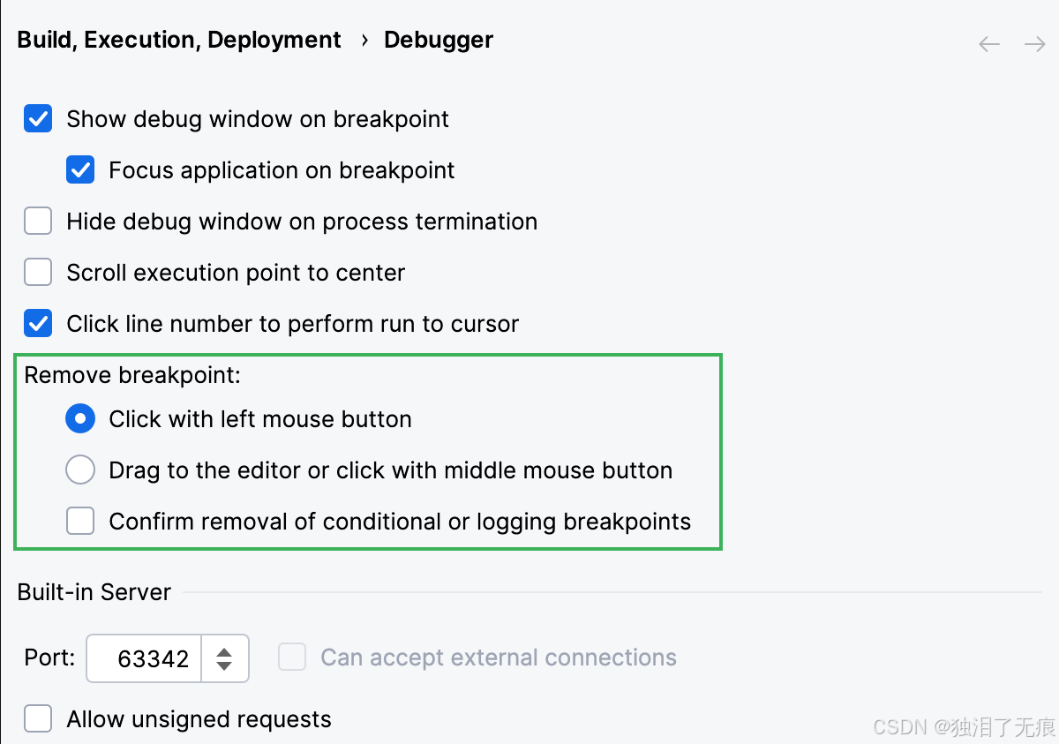Increase port with the stepper up arrow
Image resolution: width=1059 pixels, height=744 pixels.
pos(225,652)
